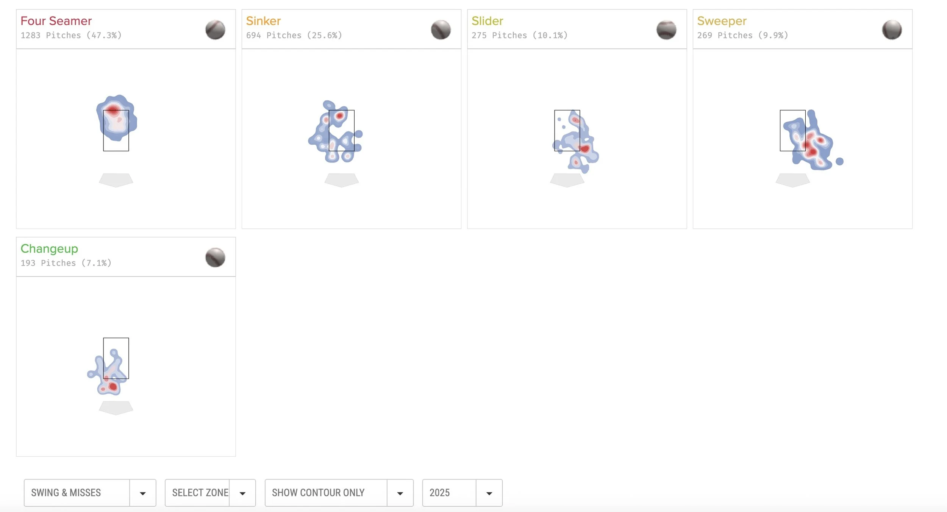
Task: Click home plate under the Four Seamer chart
Action: (x=116, y=180)
